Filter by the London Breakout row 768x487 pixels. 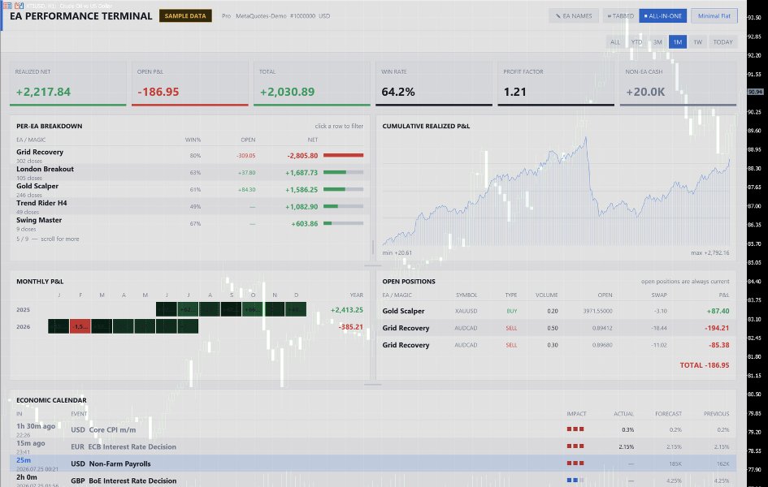[190, 173]
